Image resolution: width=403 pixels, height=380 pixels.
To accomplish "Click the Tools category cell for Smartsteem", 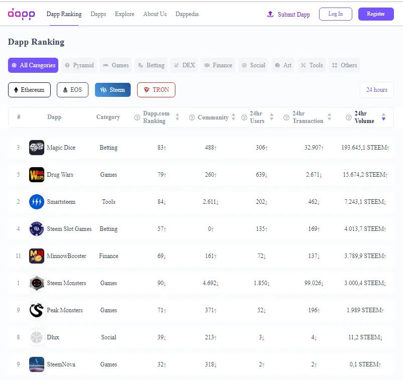I will pyautogui.click(x=109, y=202).
